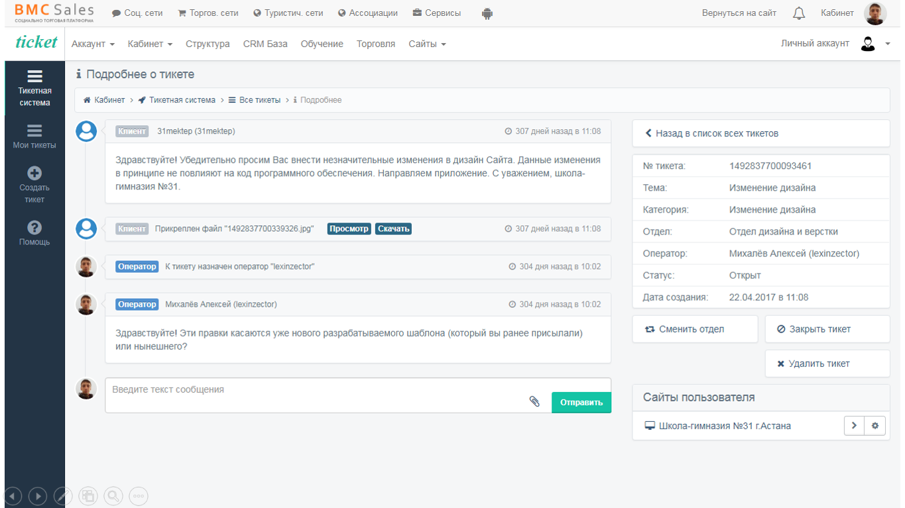Open the CRM База menu item
This screenshot has width=905, height=508.
[x=265, y=44]
